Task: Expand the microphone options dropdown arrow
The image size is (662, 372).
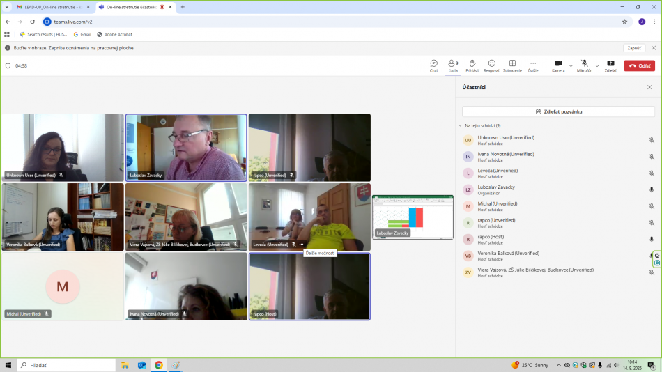Action: click(597, 65)
